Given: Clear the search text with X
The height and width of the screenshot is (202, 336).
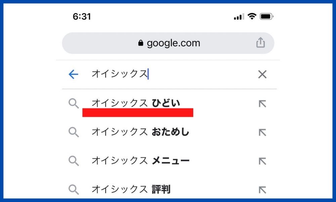Looking at the screenshot, I should tap(262, 74).
